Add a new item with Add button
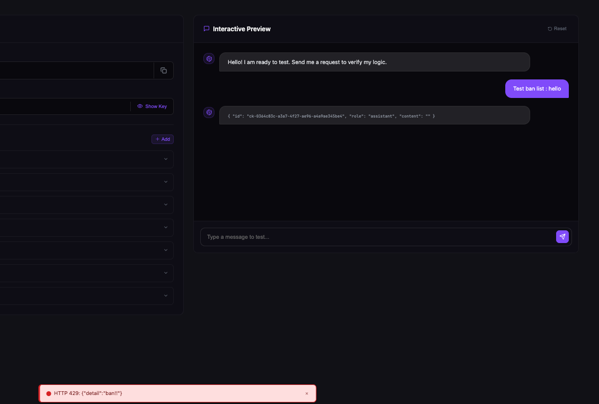 pos(163,139)
